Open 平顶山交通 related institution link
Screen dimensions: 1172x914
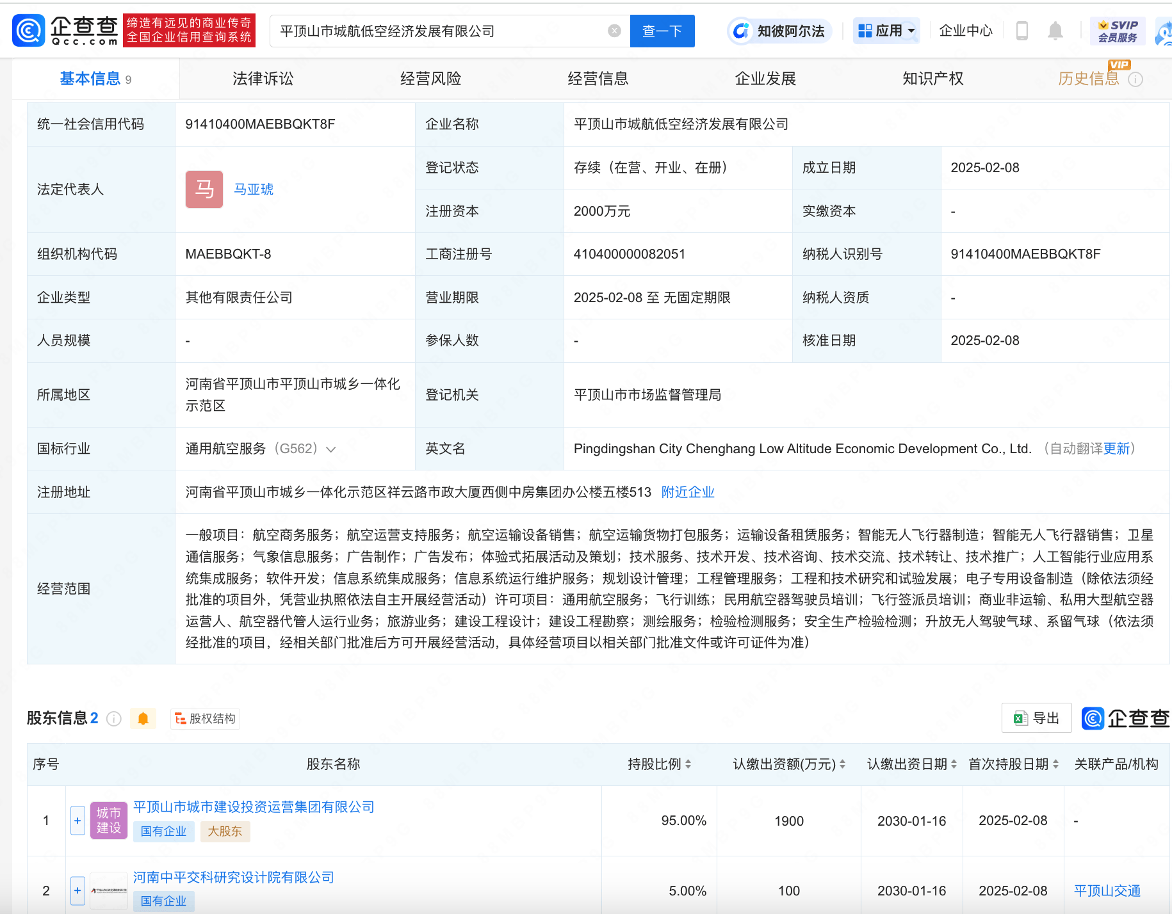tap(1107, 891)
